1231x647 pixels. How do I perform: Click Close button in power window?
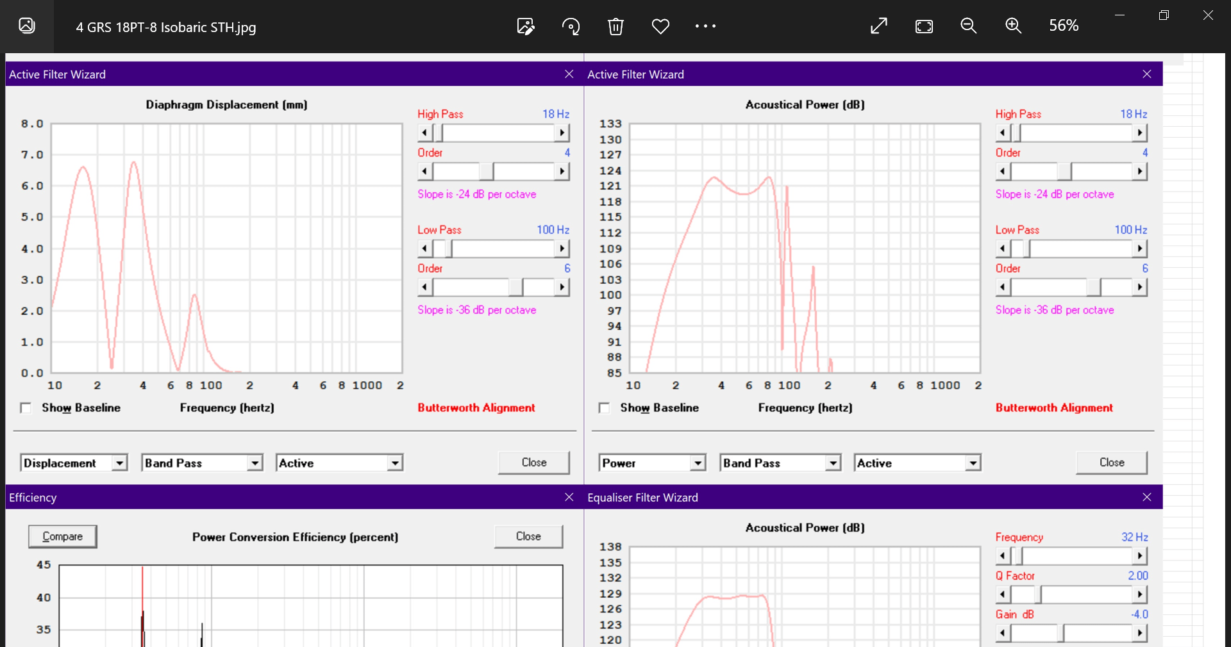coord(1112,463)
